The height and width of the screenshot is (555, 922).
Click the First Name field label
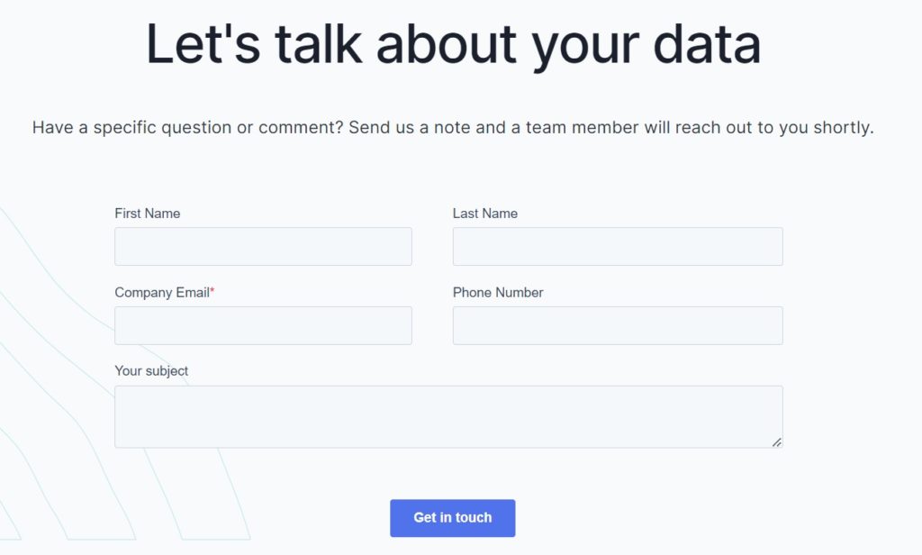147,214
